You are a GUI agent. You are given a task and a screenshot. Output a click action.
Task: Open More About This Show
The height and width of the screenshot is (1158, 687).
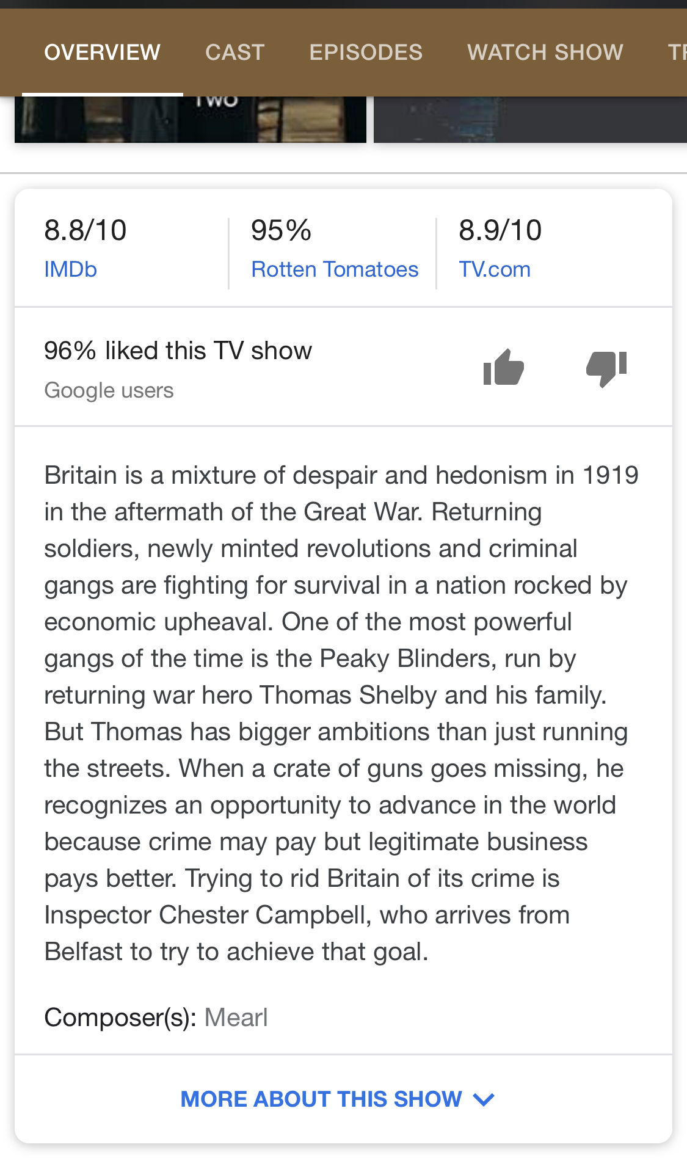(x=337, y=1099)
